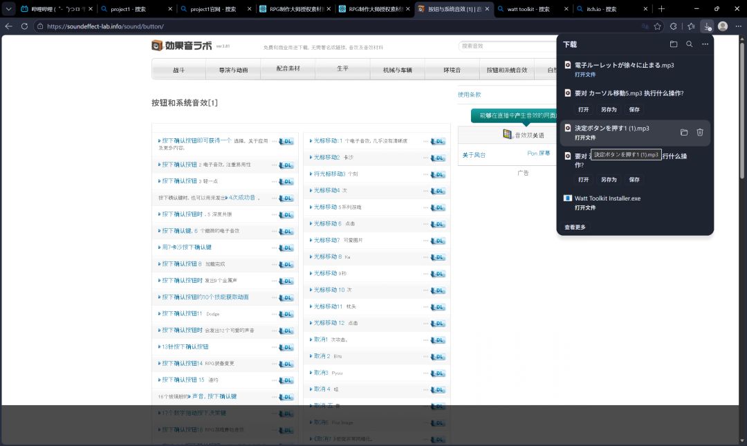Click 查看更多 in the downloads panel
Viewport: 747px width, 446px height.
575,227
